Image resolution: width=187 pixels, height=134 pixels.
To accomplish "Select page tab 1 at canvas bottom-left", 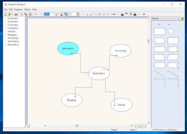I will (x=29, y=126).
